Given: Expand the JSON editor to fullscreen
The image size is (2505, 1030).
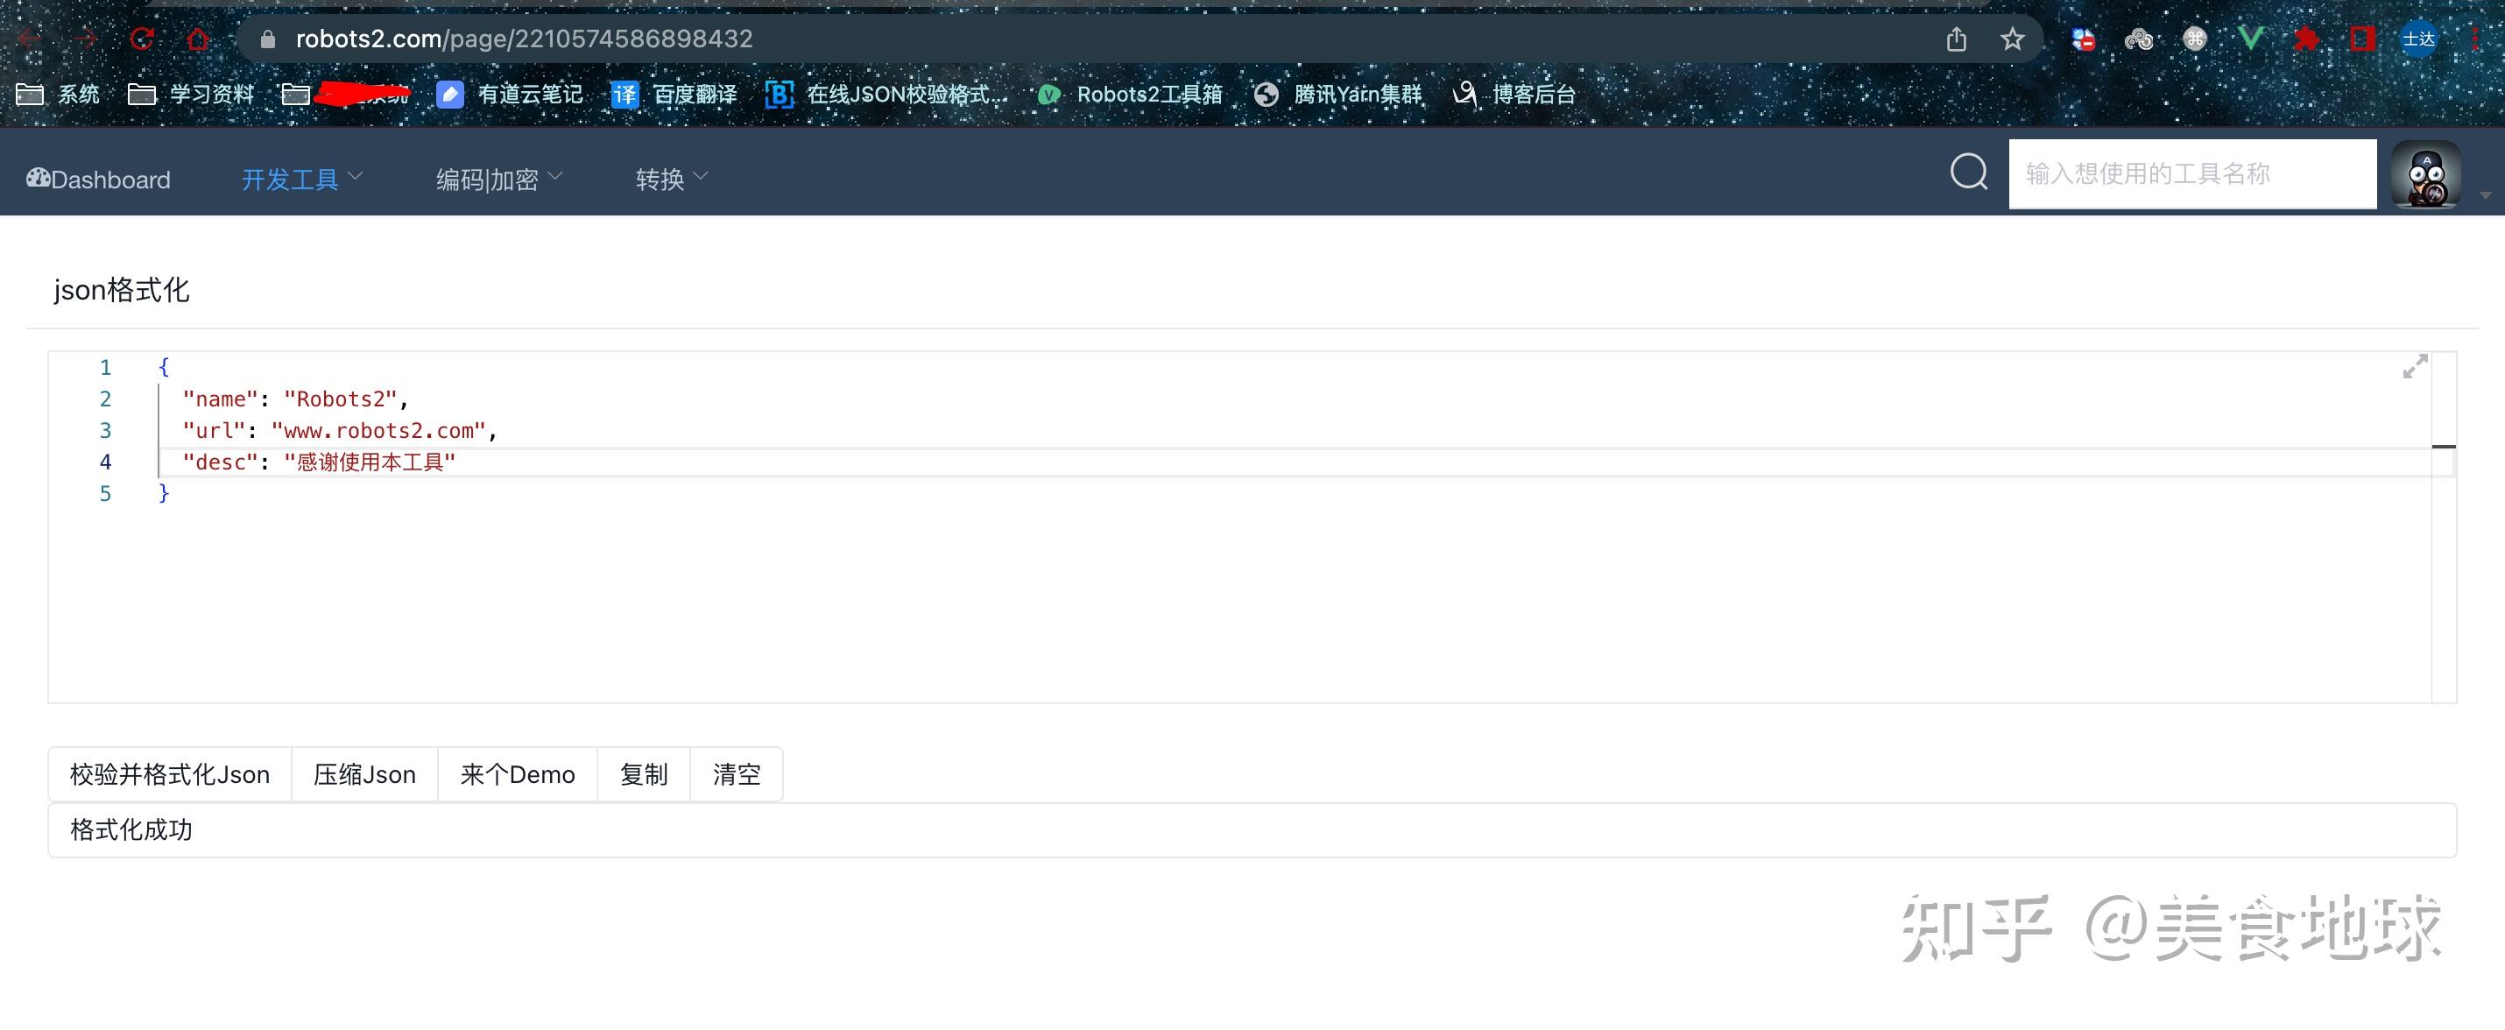Looking at the screenshot, I should [2416, 367].
